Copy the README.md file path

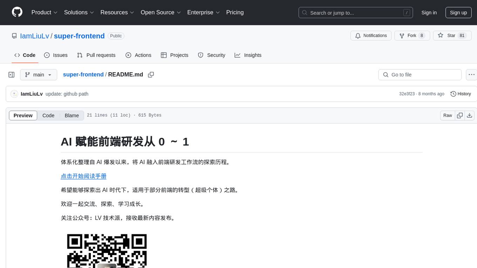coord(151,75)
